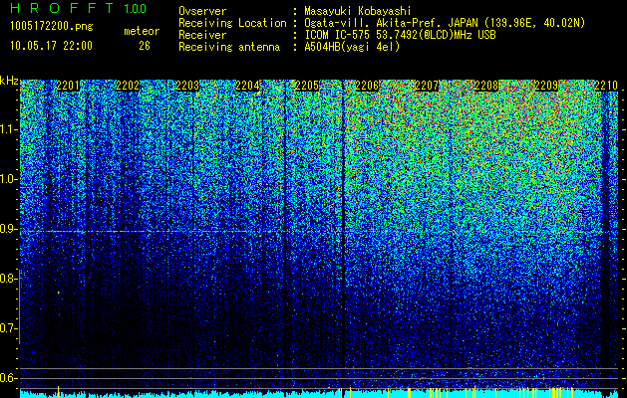Screen dimensions: 627x398
Task: Click the 2207 time marker
Action: (427, 86)
